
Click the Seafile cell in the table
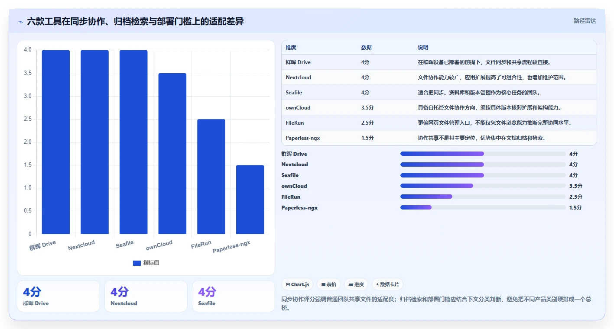tap(294, 93)
